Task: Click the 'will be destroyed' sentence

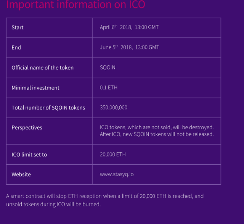Action: point(157,127)
